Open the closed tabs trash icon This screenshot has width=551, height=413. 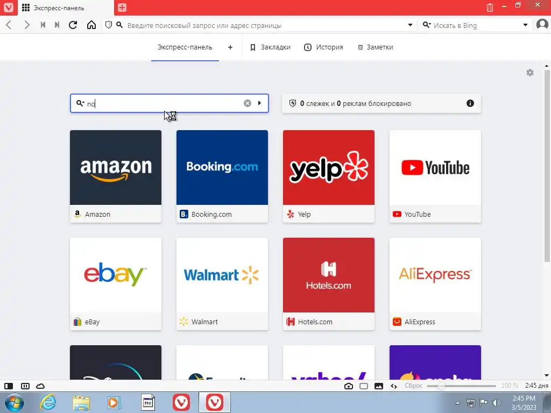tap(490, 8)
